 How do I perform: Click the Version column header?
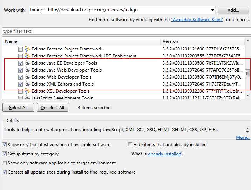(203, 41)
